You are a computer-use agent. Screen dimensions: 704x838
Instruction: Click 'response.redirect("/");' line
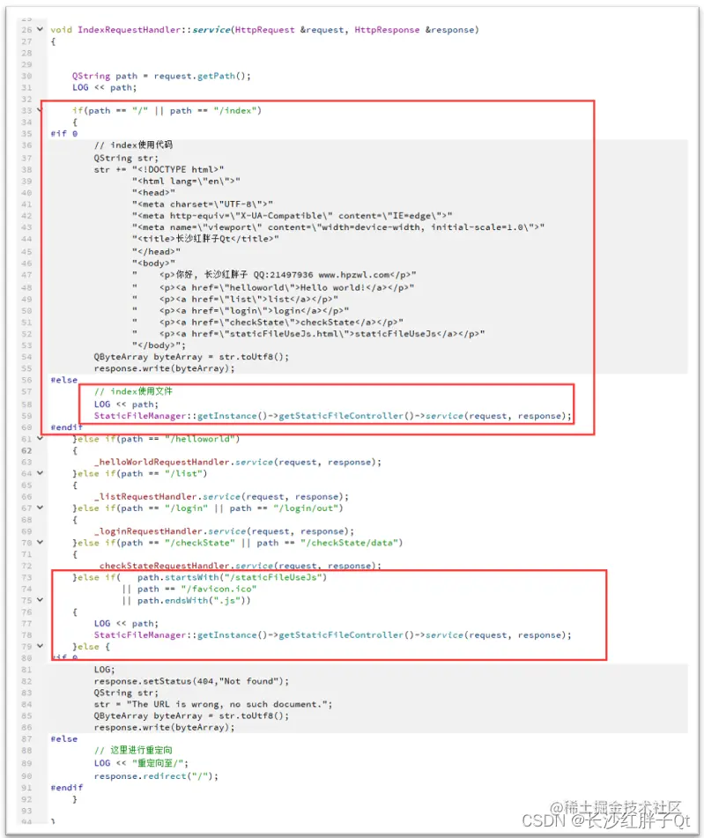pyautogui.click(x=156, y=776)
